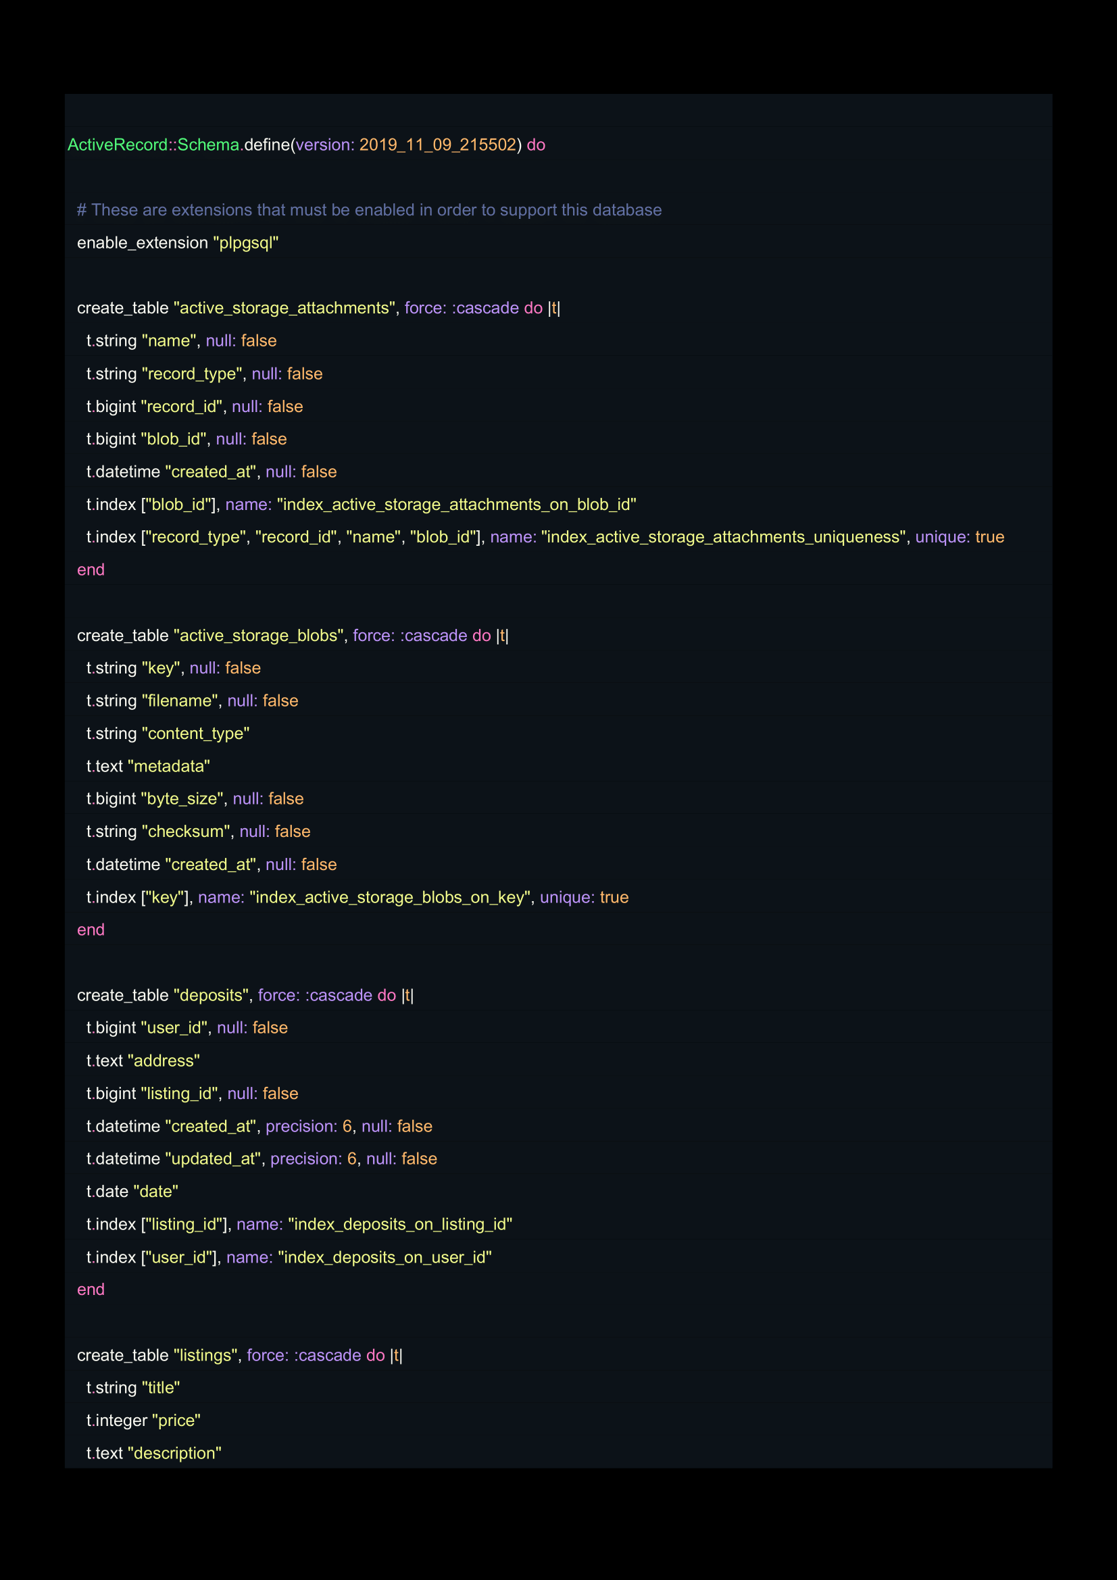This screenshot has height=1580, width=1117.
Task: Click end keyword after attachments table
Action: point(91,570)
